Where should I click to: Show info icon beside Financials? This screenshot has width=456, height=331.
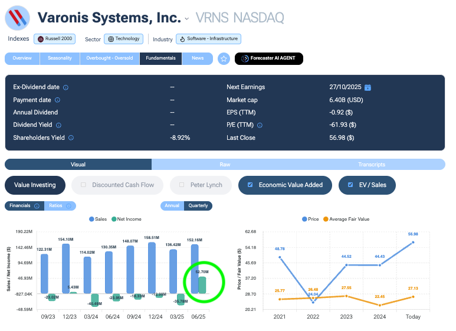[37, 206]
